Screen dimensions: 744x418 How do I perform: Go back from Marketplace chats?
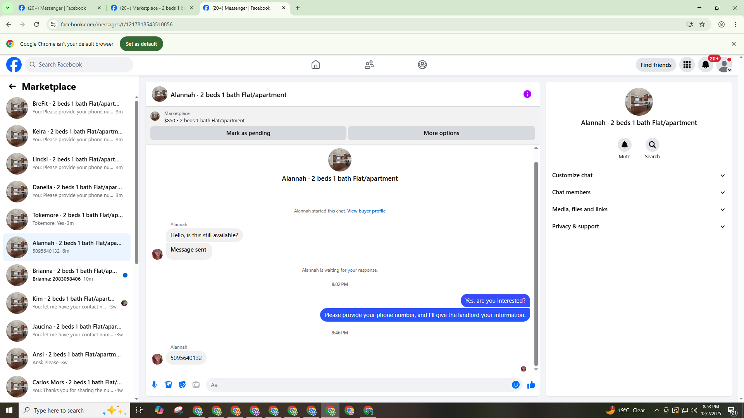click(x=12, y=87)
